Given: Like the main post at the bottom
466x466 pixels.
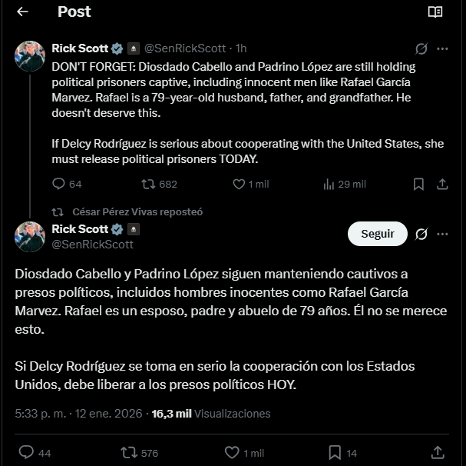Looking at the screenshot, I should coord(232,452).
